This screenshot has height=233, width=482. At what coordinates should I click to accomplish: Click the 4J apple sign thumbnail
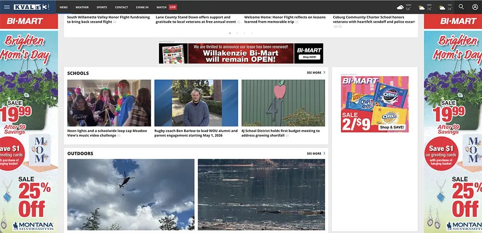tap(283, 103)
